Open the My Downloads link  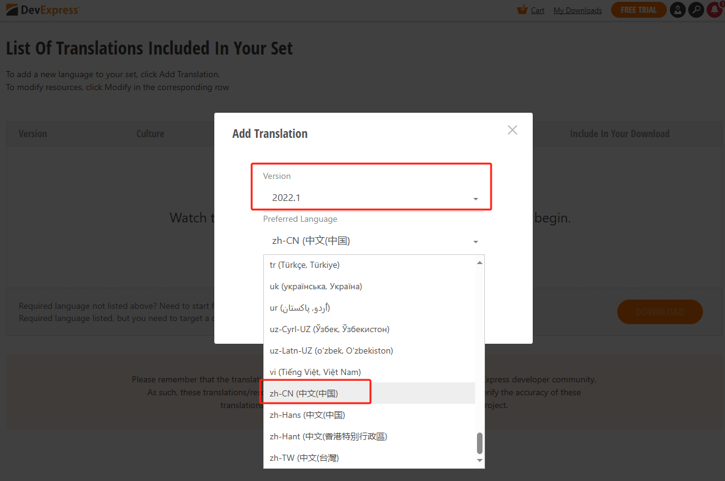click(577, 10)
